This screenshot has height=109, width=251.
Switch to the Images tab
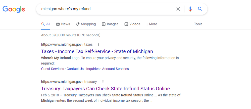point(110,24)
